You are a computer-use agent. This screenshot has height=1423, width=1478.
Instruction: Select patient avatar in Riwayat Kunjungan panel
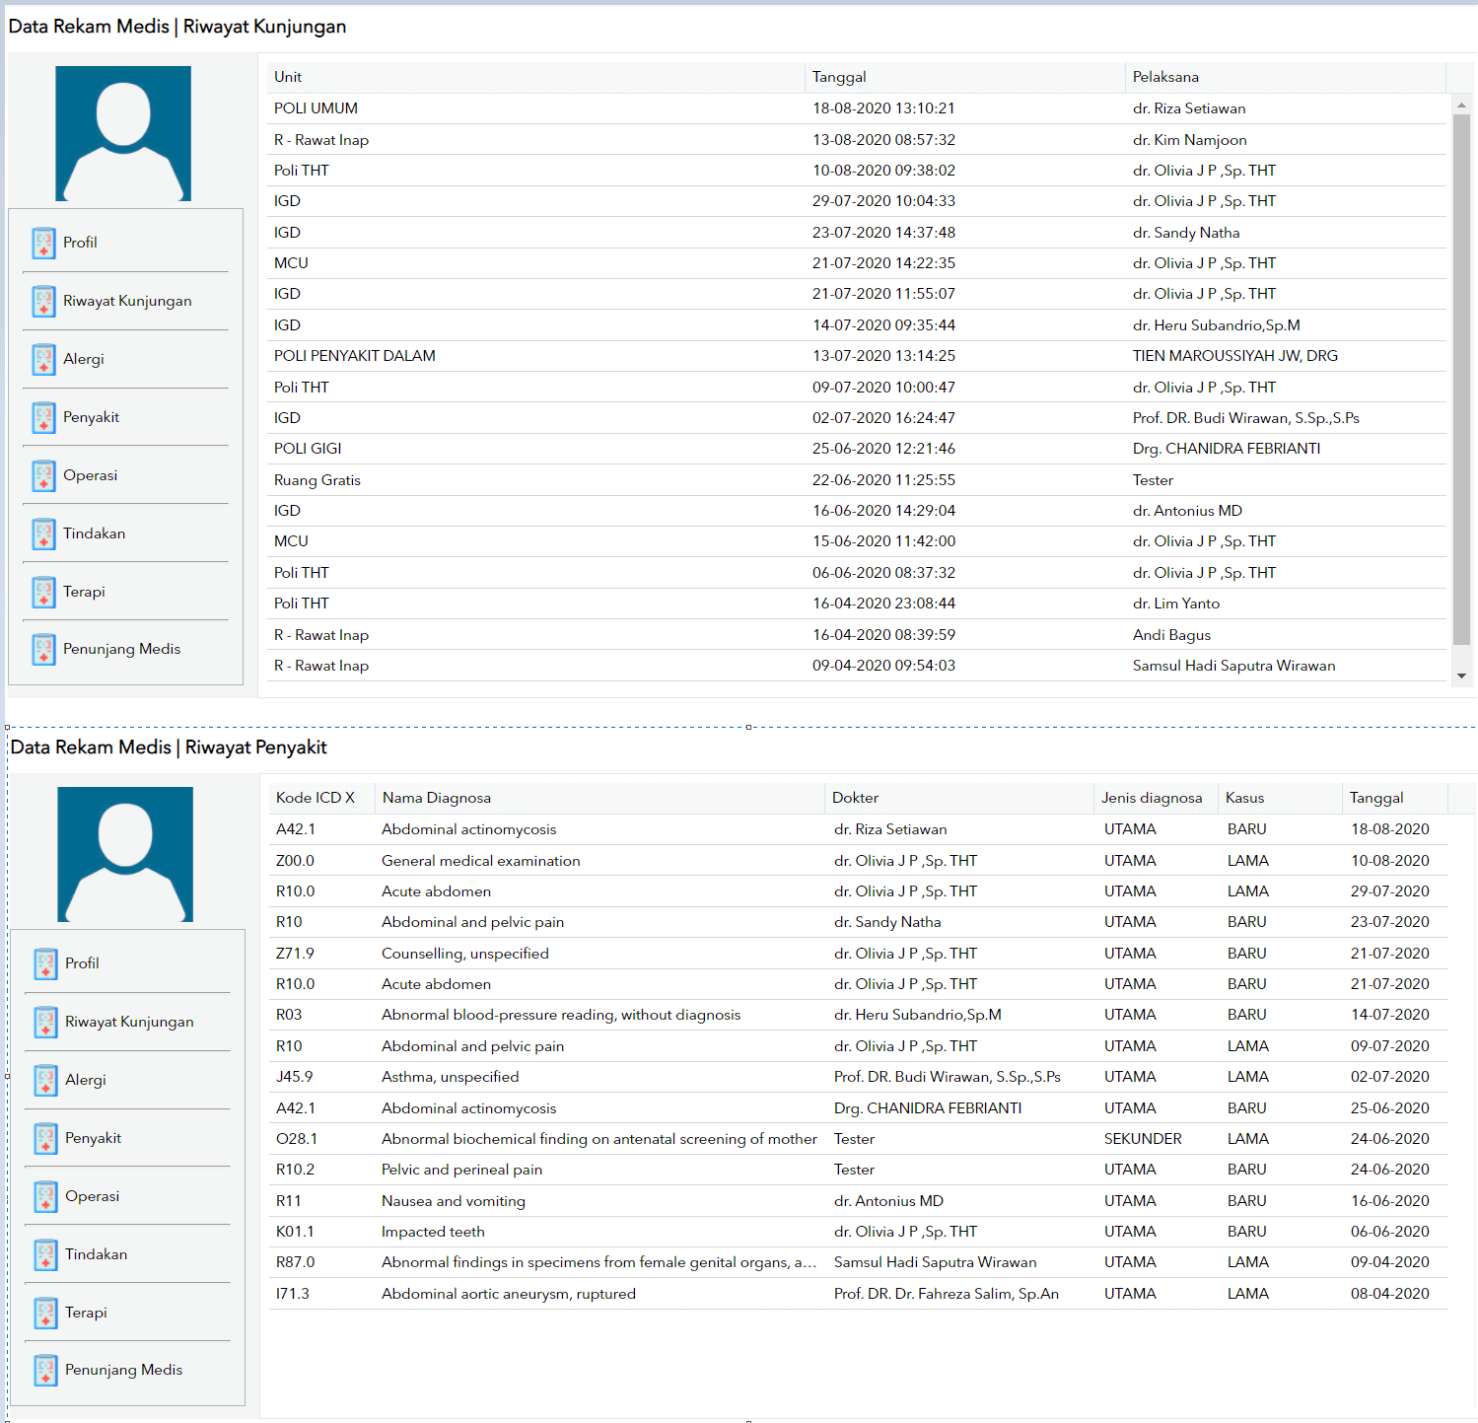pyautogui.click(x=123, y=133)
